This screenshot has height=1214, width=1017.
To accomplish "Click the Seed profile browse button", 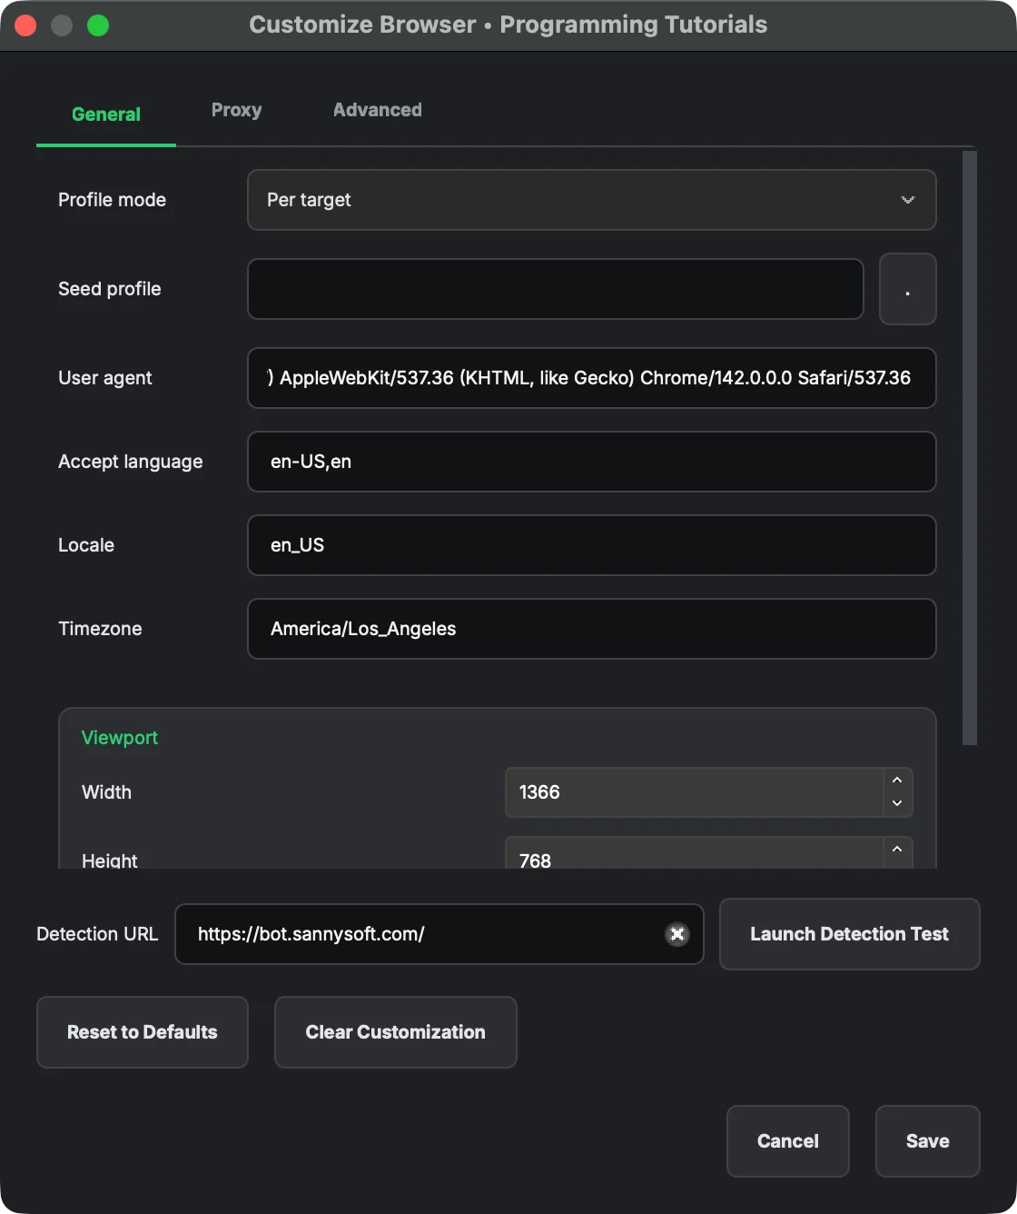I will click(907, 289).
